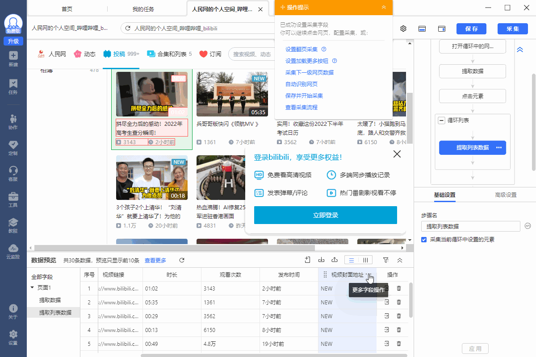Image resolution: width=536 pixels, height=357 pixels.
Task: Reload the page via address bar icon
Action: 128,28
